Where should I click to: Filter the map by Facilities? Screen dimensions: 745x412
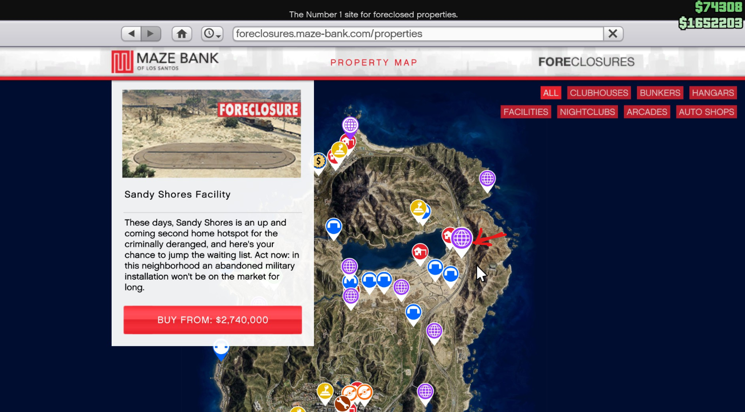pos(526,112)
